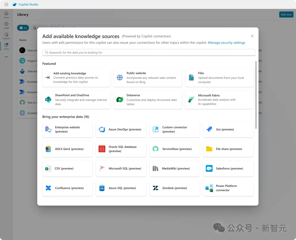Screen dimensions: 296x240
Task: Click the MediaWiki (preview) label
Action: pyautogui.click(x=176, y=168)
